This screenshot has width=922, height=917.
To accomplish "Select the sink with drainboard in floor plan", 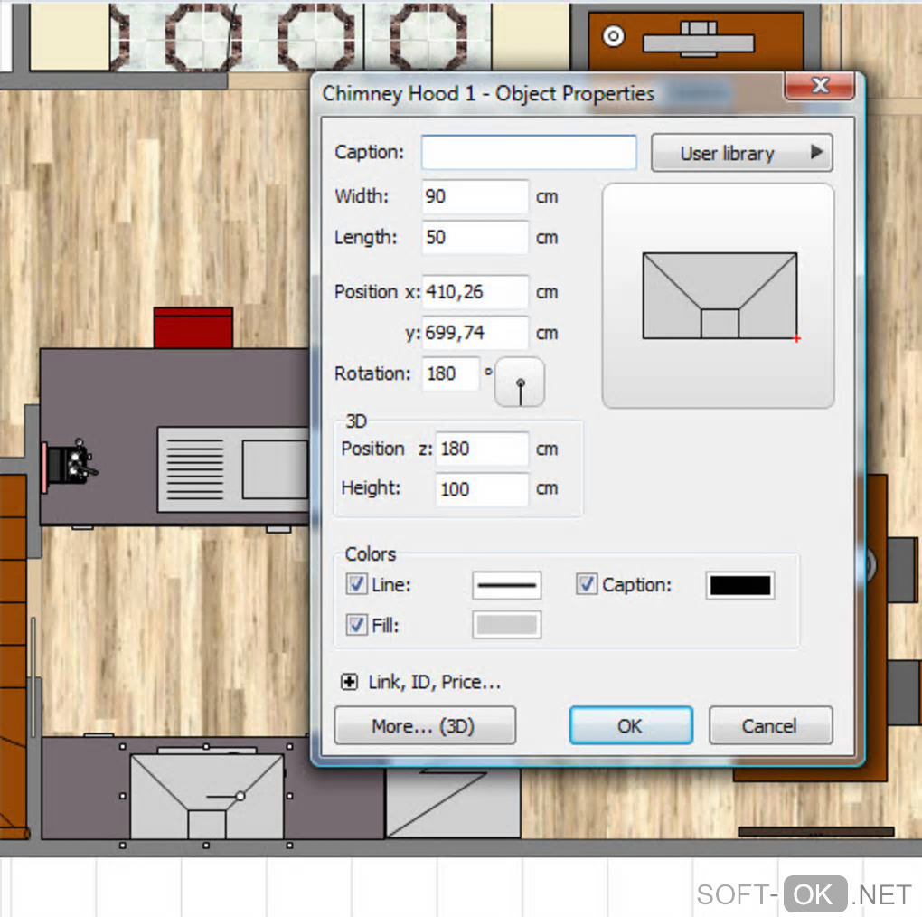I will coord(234,469).
